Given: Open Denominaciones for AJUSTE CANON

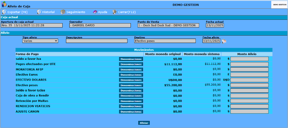Looking at the screenshot, I should [x=131, y=112].
